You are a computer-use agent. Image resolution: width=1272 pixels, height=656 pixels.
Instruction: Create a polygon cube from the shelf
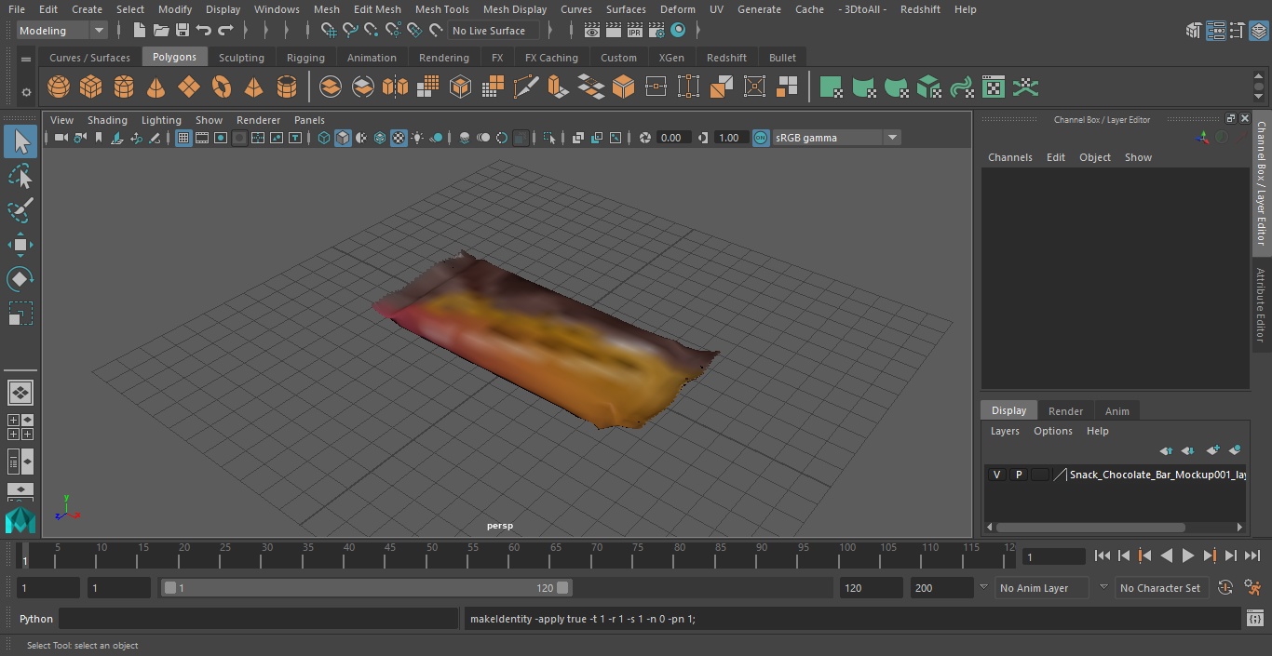point(91,87)
